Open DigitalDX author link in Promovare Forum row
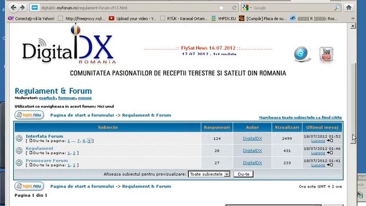The height and width of the screenshot is (206, 366). pyautogui.click(x=252, y=163)
